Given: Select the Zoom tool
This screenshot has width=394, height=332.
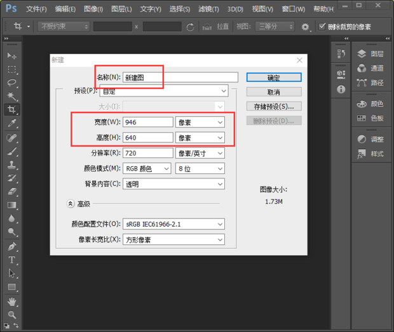Looking at the screenshot, I should (x=11, y=315).
